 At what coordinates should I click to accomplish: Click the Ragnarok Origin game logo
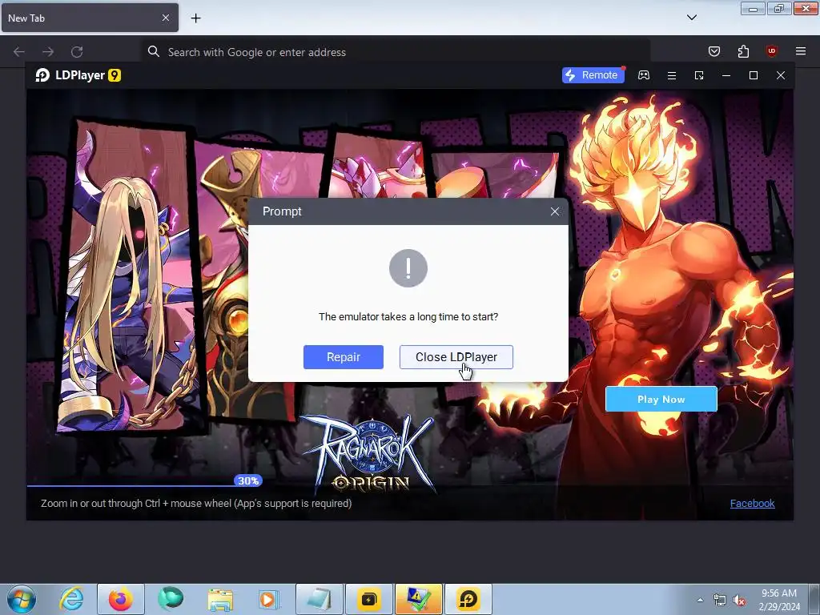click(x=371, y=453)
